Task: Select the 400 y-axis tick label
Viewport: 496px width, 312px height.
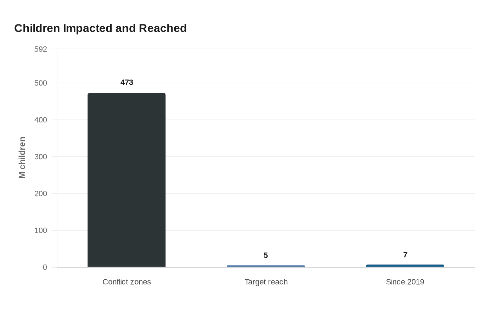Action: pos(41,120)
